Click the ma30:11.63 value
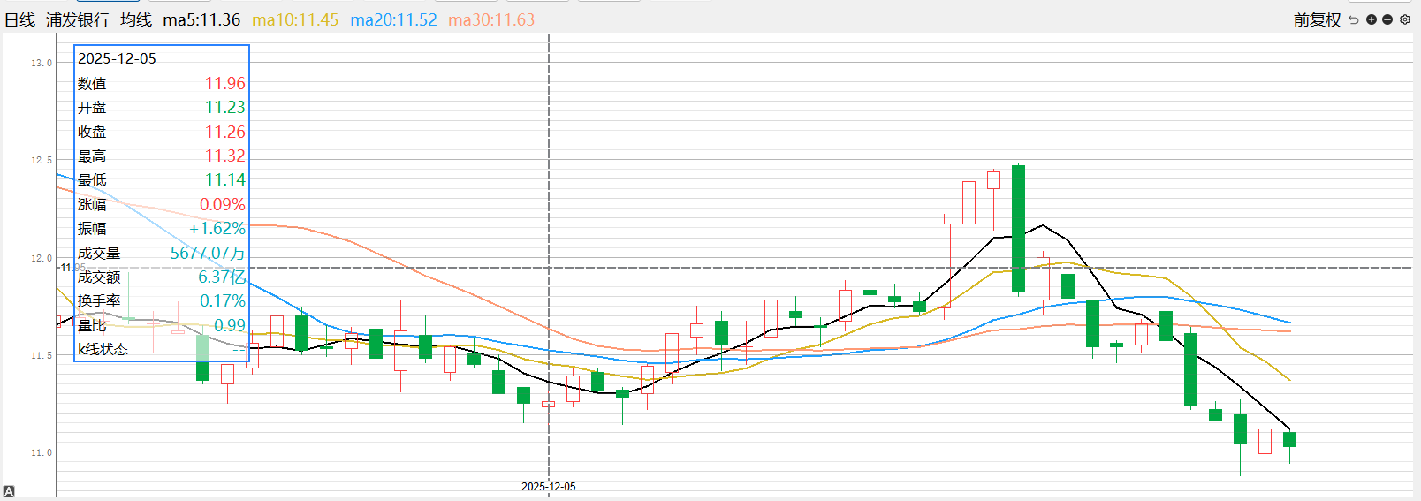 [491, 19]
